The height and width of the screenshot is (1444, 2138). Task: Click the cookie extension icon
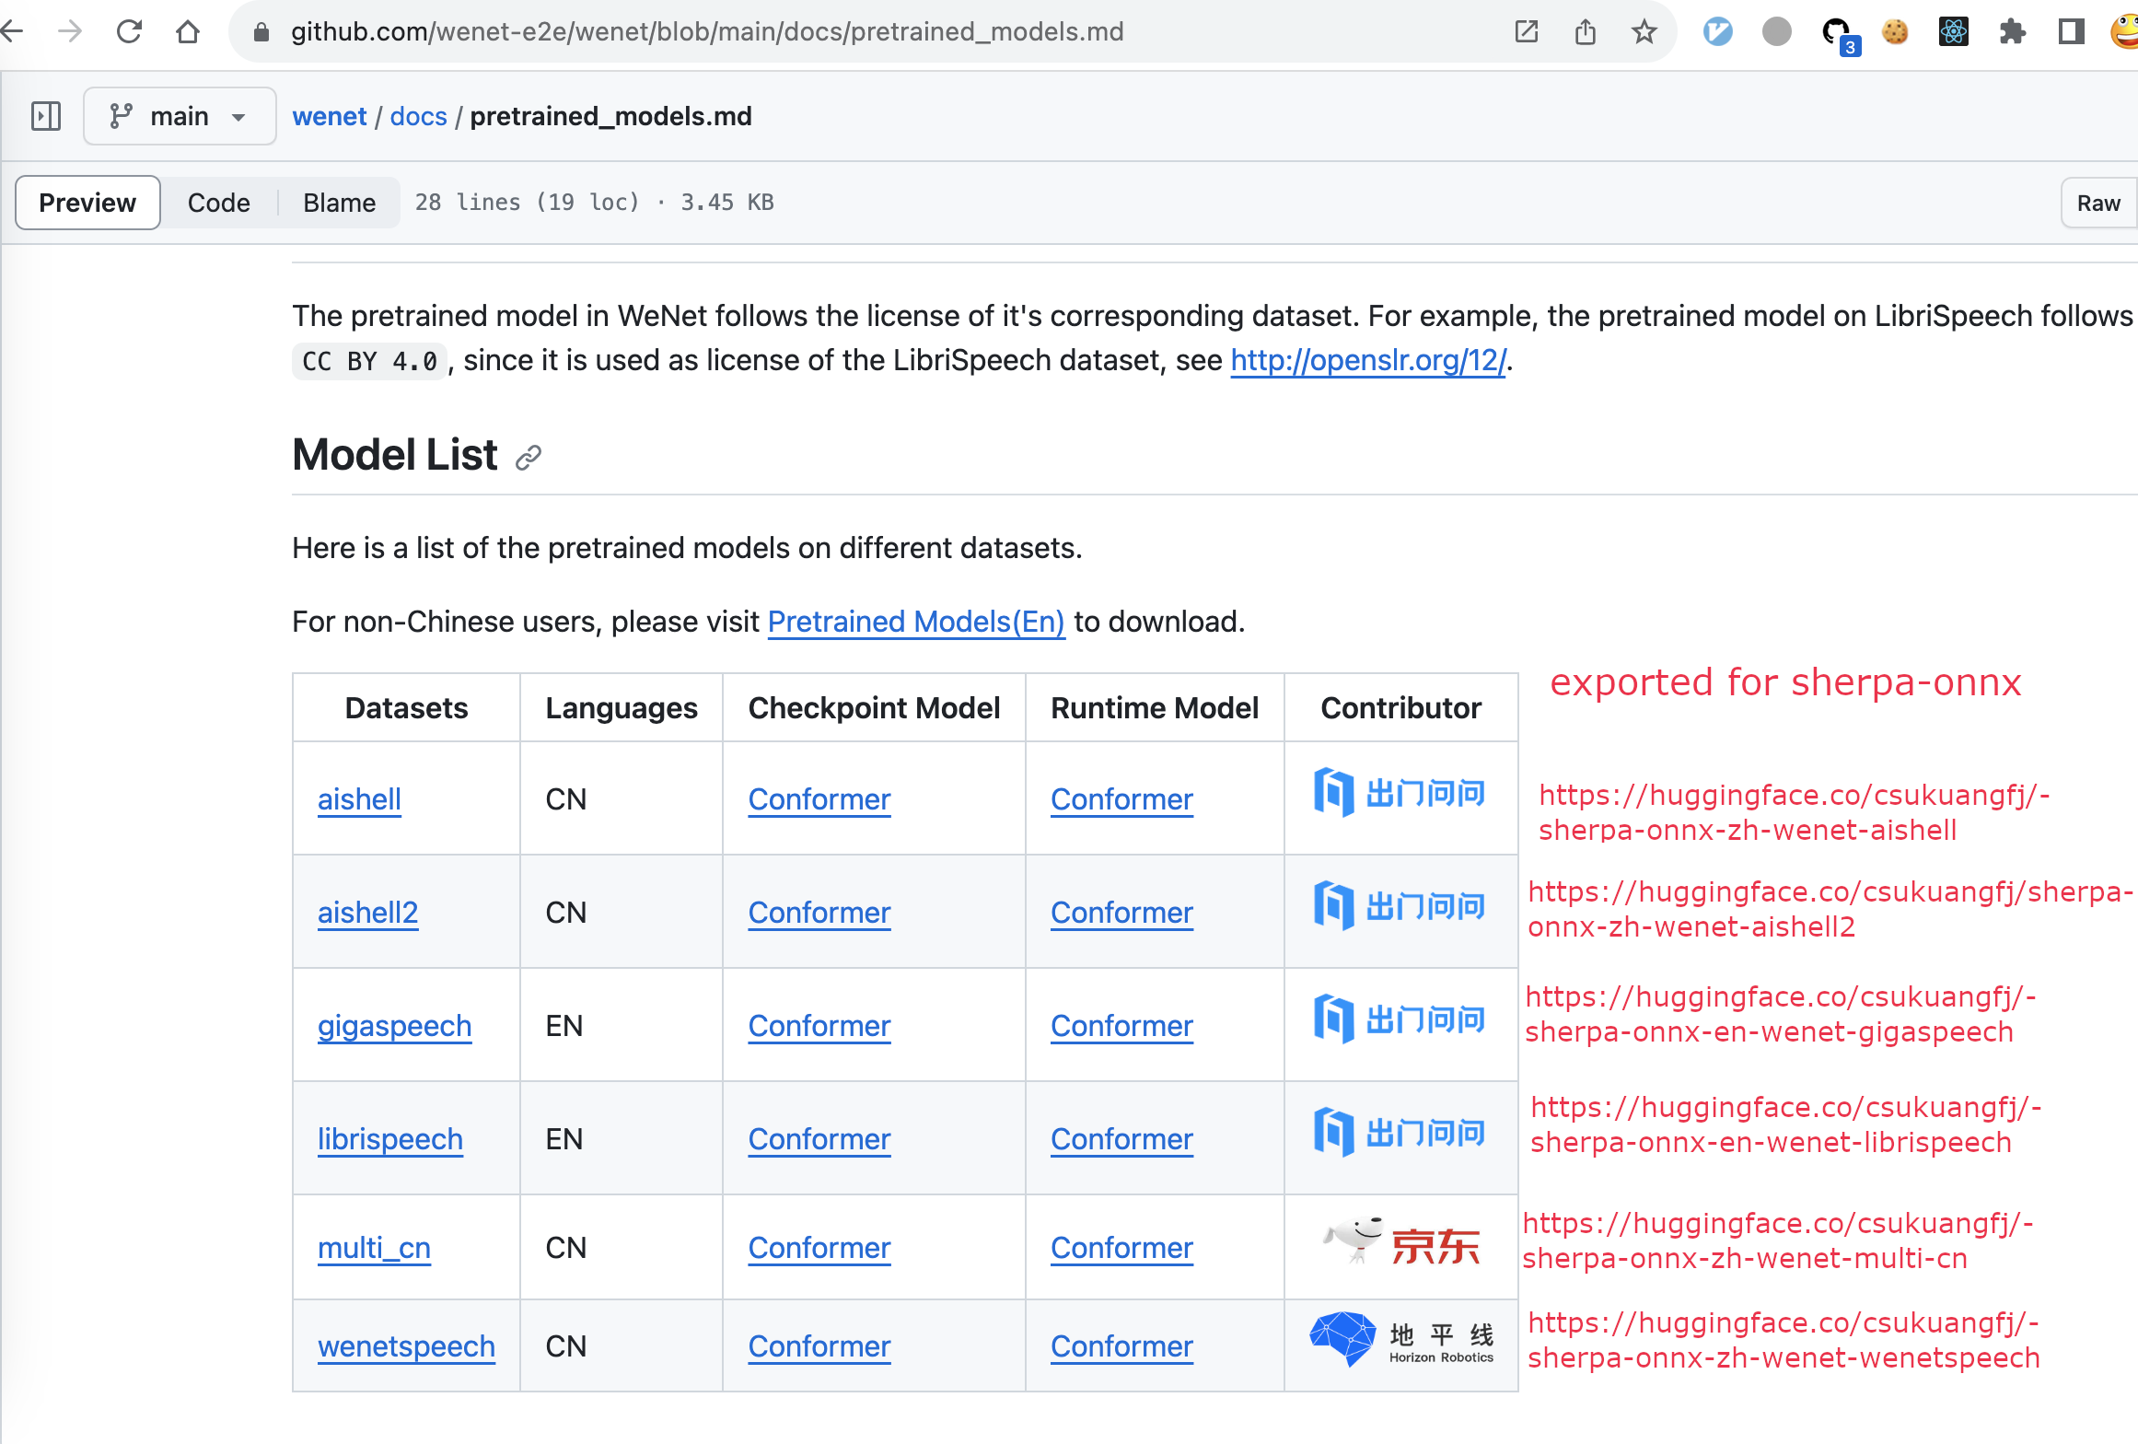[x=1894, y=31]
